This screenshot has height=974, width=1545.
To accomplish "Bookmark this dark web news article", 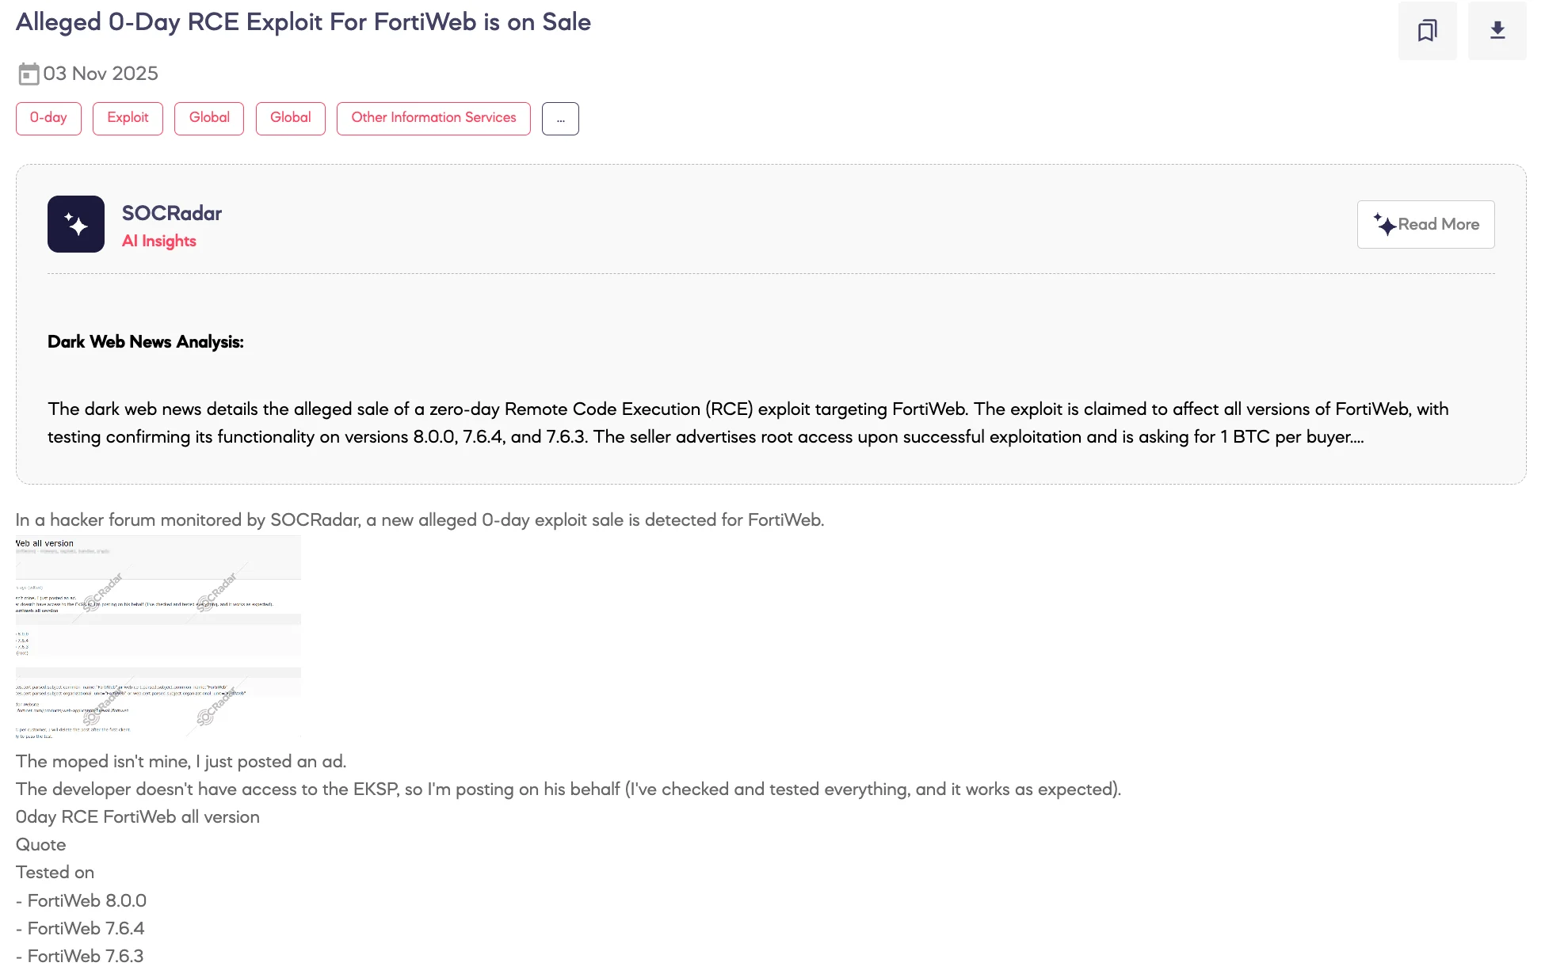I will [1427, 30].
